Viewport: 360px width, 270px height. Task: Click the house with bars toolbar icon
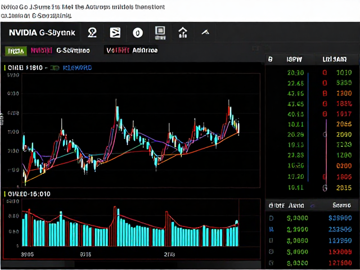click(183, 33)
